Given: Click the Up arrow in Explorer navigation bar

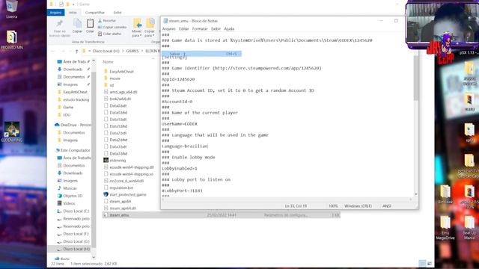Looking at the screenshot, I should [x=76, y=51].
